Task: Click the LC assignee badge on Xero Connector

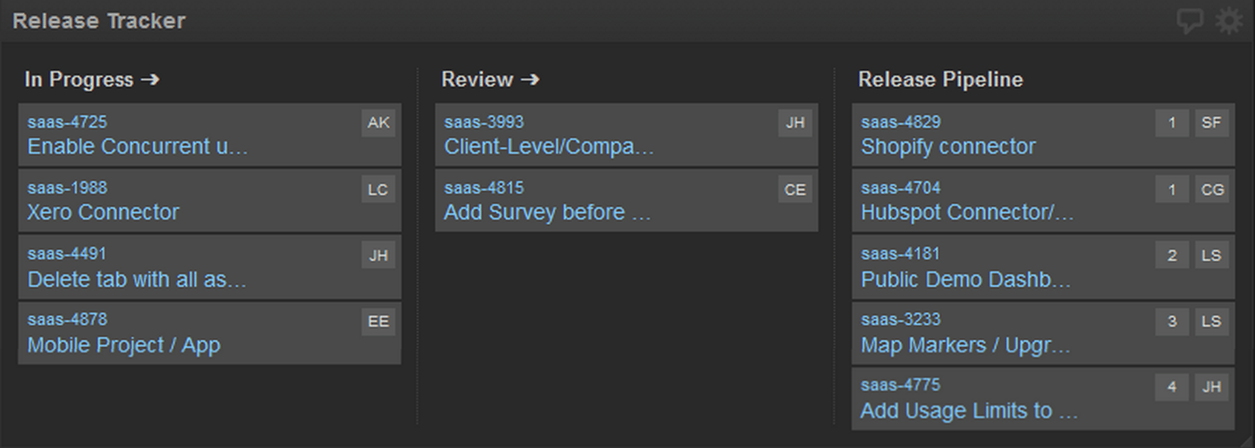Action: [x=378, y=190]
